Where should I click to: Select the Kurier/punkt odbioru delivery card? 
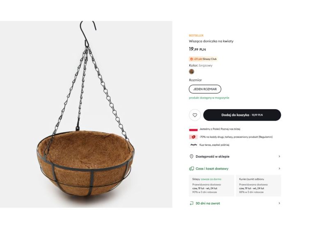[258, 186]
